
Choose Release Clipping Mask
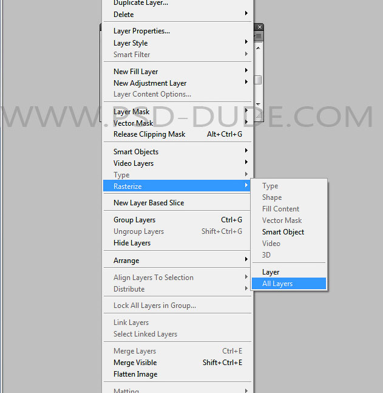[149, 134]
